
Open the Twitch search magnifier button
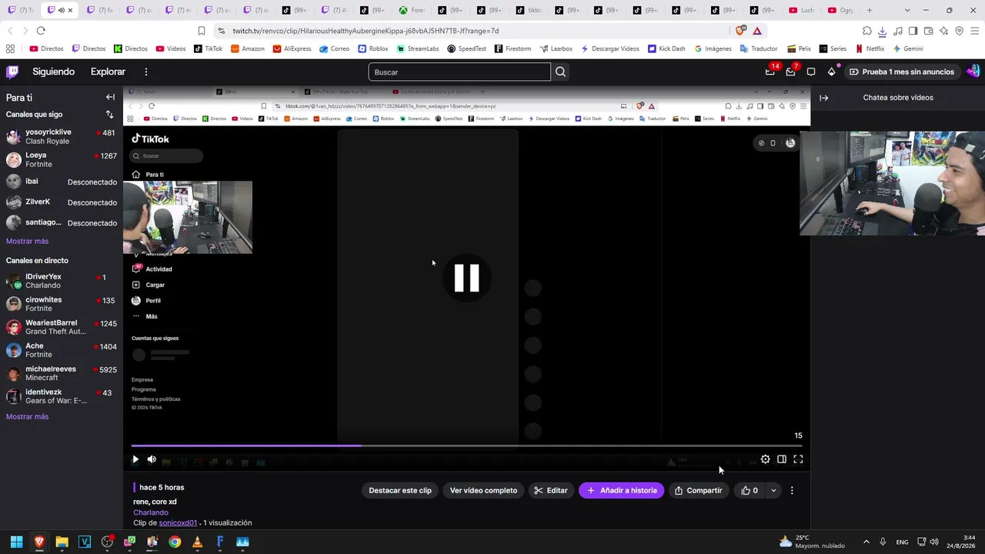click(560, 72)
